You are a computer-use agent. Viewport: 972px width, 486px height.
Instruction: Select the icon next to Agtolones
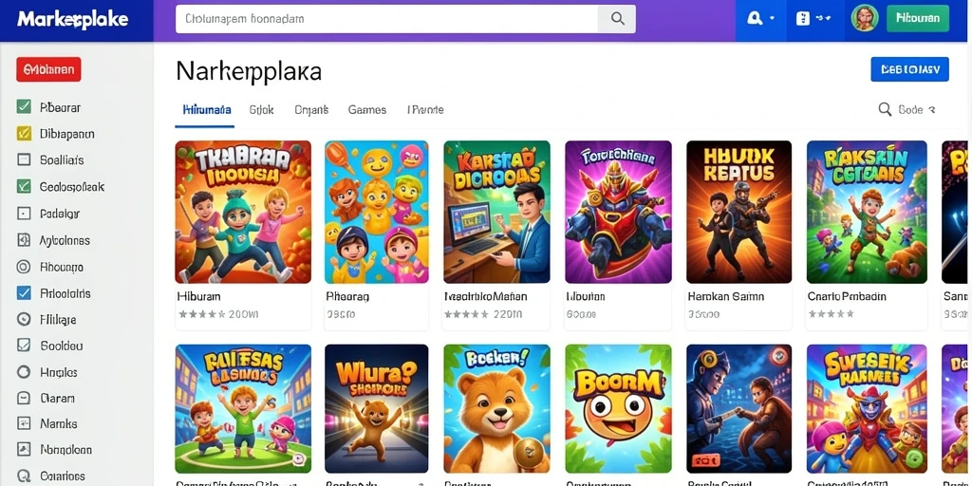24,240
